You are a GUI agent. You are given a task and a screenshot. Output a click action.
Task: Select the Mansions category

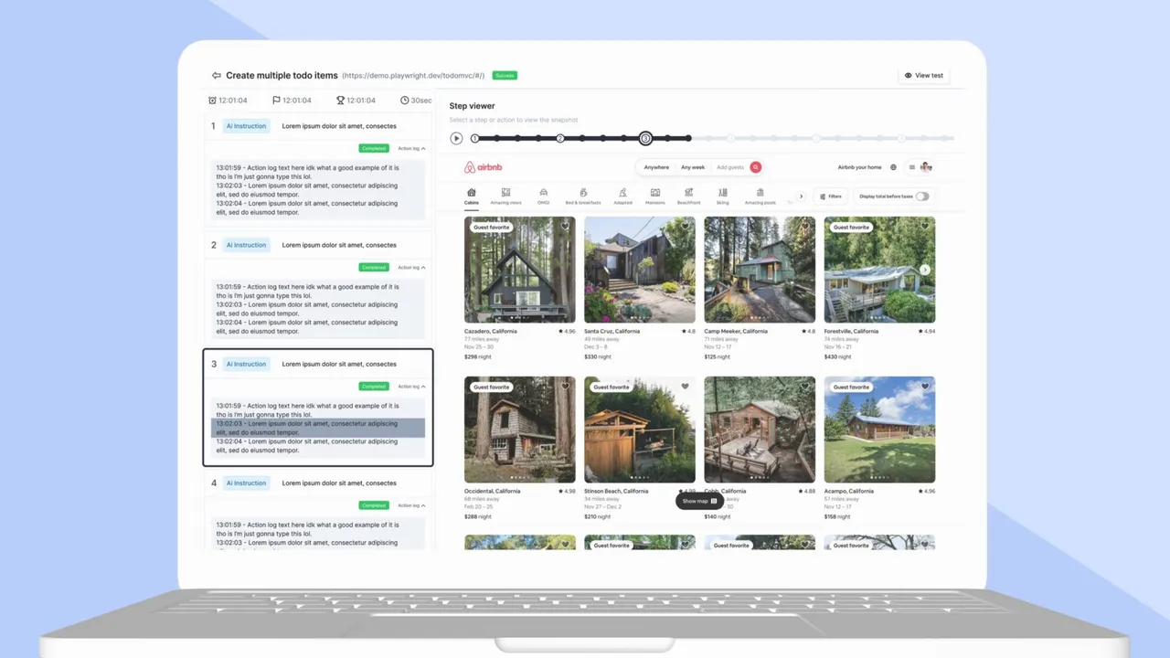pos(655,196)
